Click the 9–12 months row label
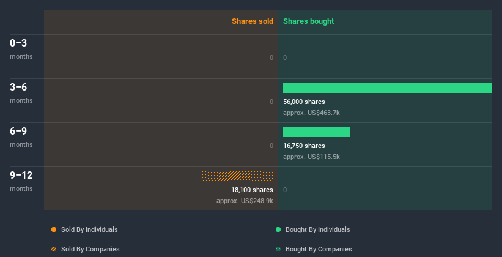The image size is (502, 257). pos(21,181)
